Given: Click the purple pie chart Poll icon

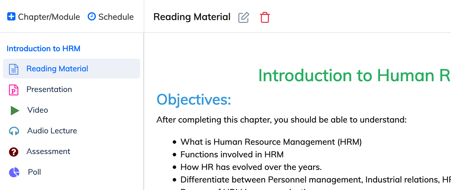Looking at the screenshot, I should pyautogui.click(x=14, y=172).
